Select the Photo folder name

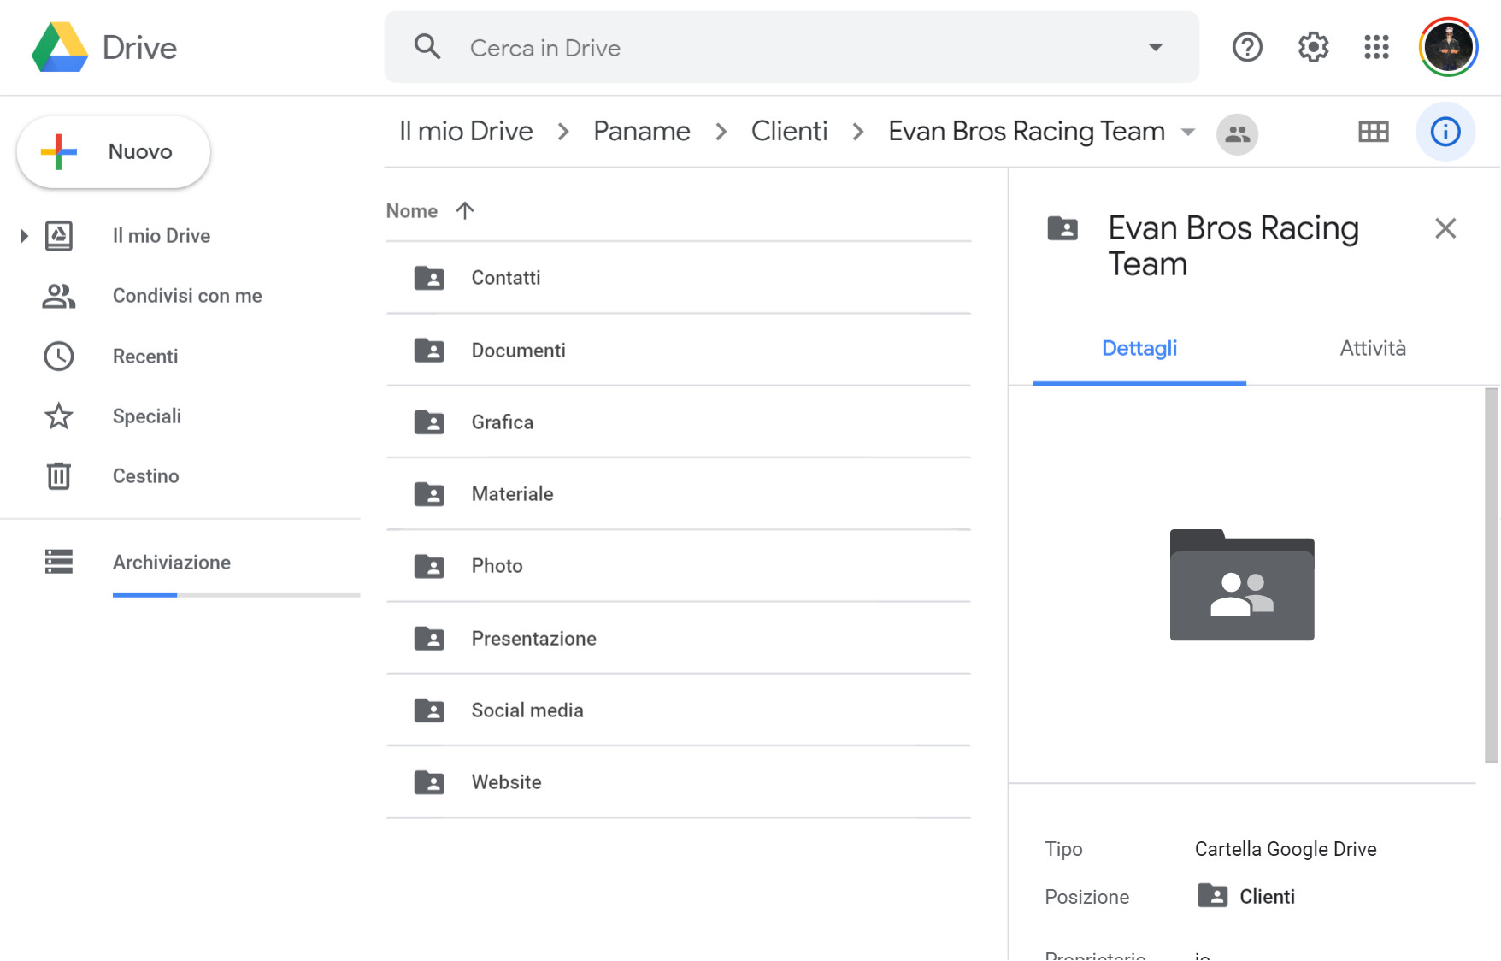click(497, 566)
